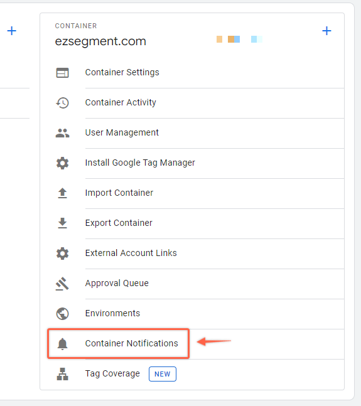Click the ezsegment.com container name
The width and height of the screenshot is (361, 406).
100,41
